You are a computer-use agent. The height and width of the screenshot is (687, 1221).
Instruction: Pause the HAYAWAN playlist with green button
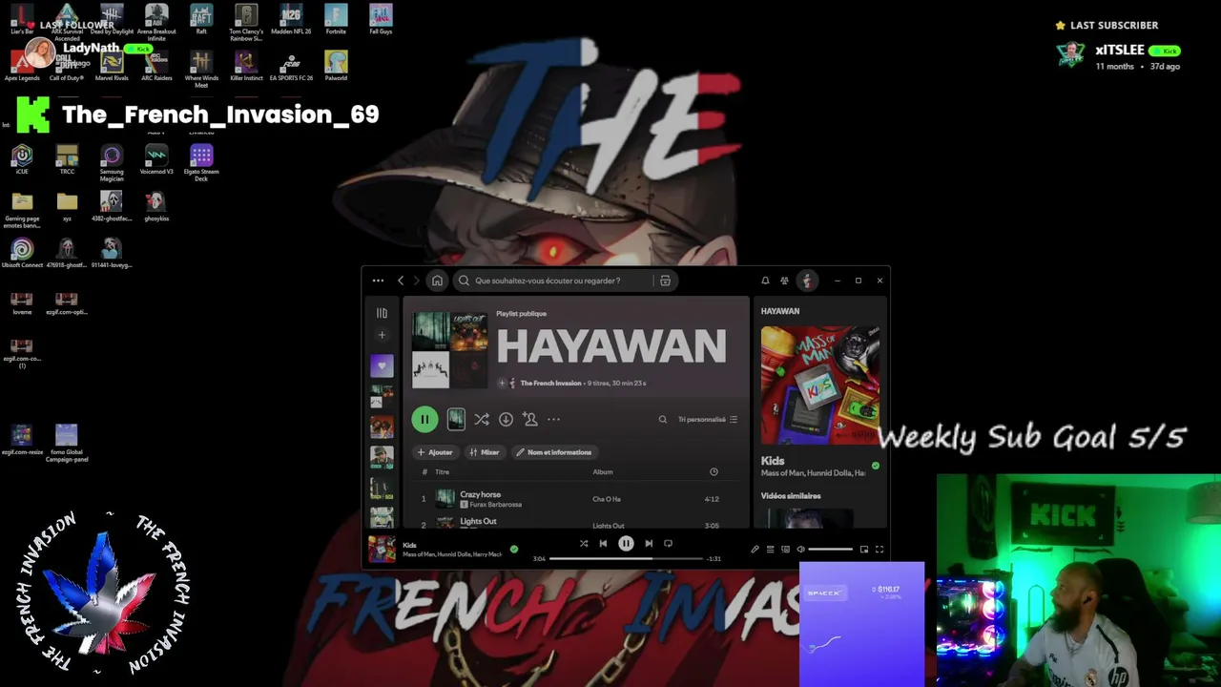point(424,419)
